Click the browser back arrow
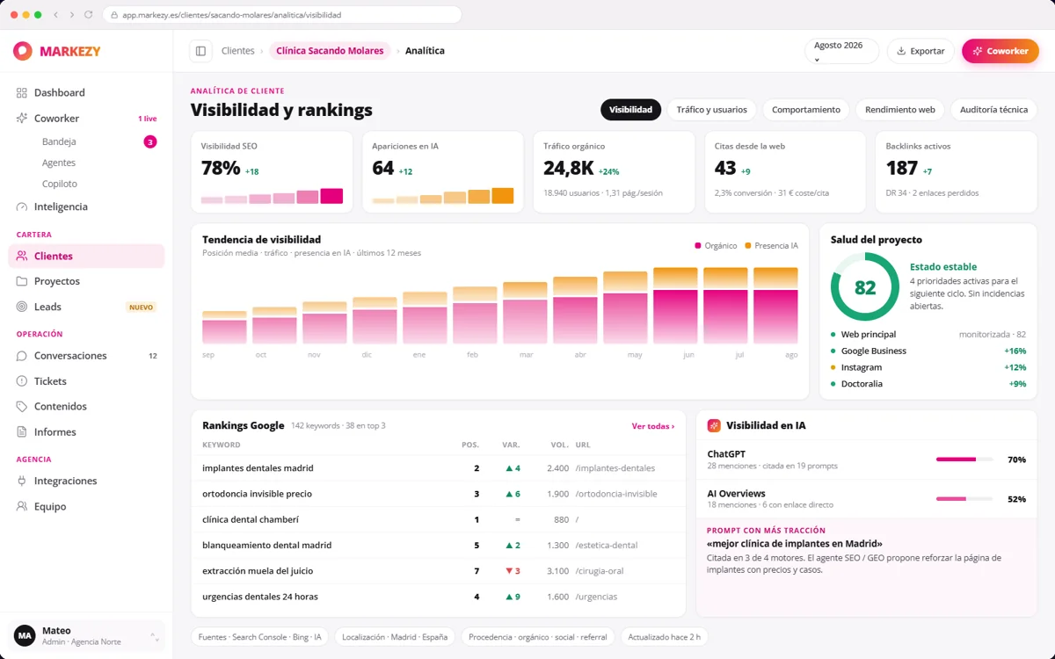 56,15
